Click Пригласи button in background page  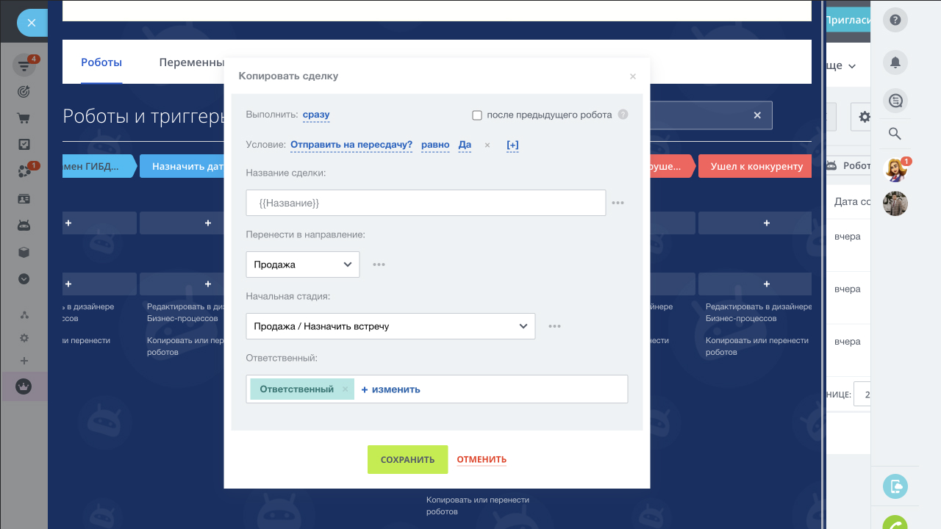pyautogui.click(x=848, y=21)
